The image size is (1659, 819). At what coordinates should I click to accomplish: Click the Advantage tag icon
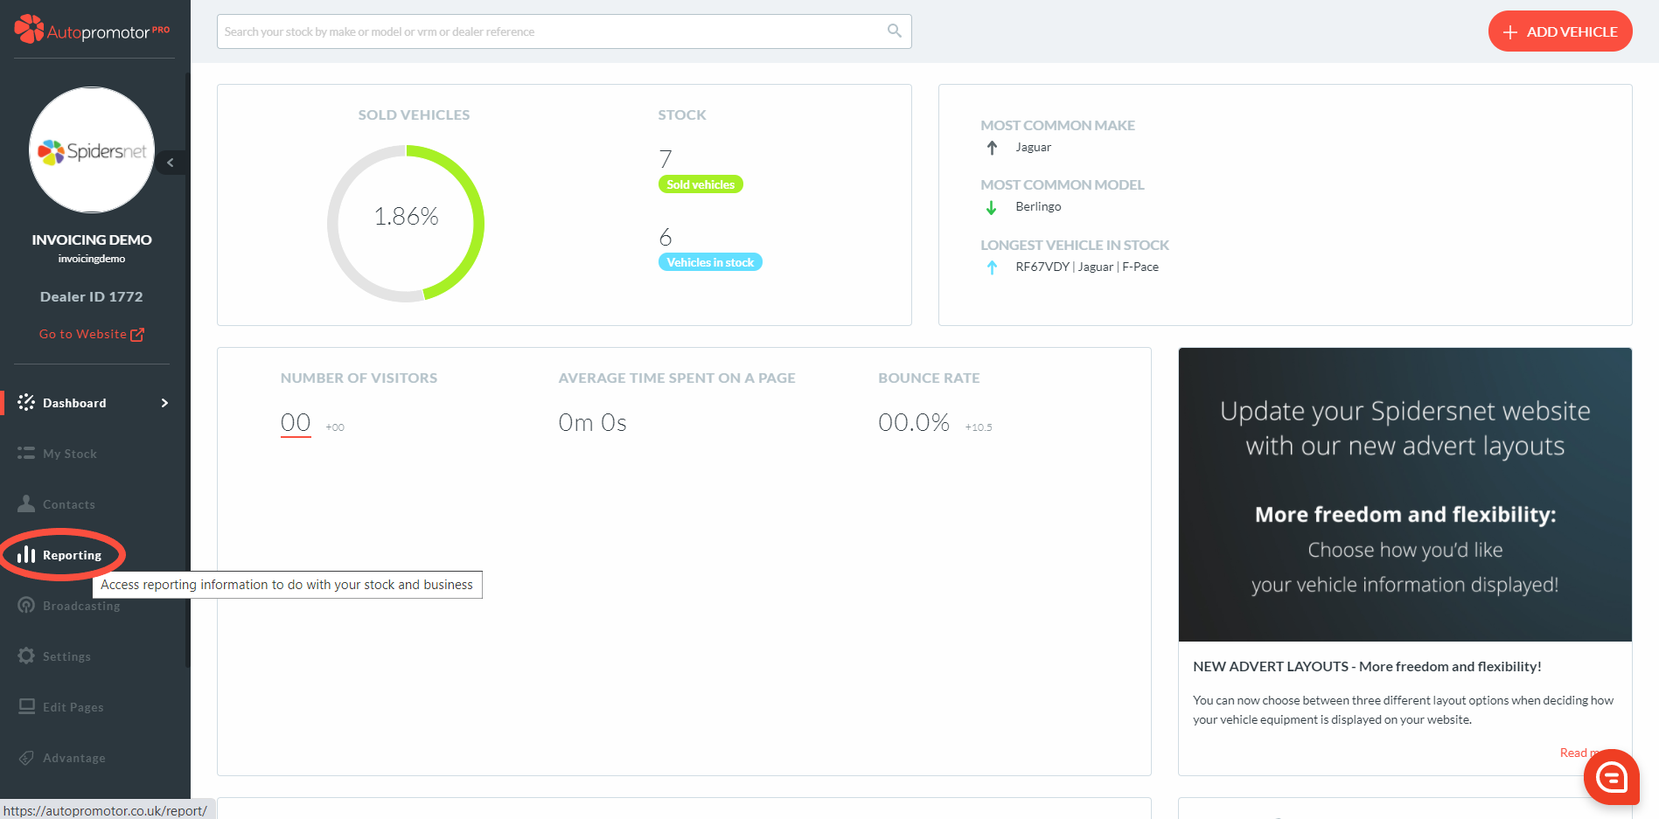(26, 757)
